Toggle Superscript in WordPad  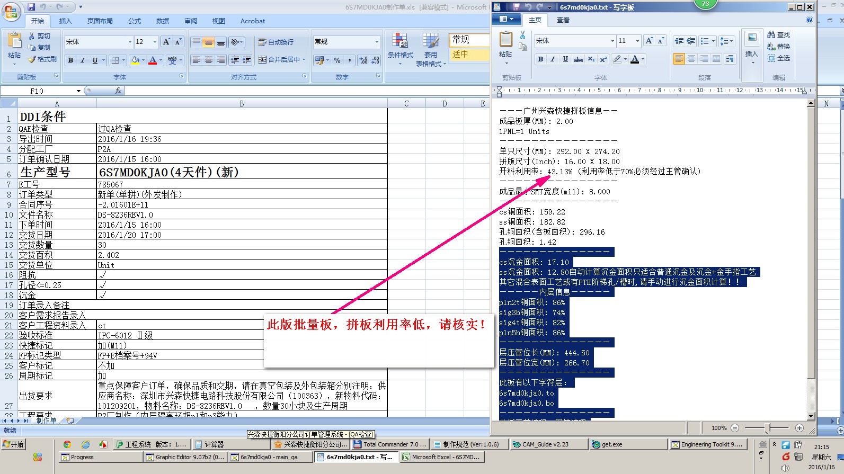point(603,59)
